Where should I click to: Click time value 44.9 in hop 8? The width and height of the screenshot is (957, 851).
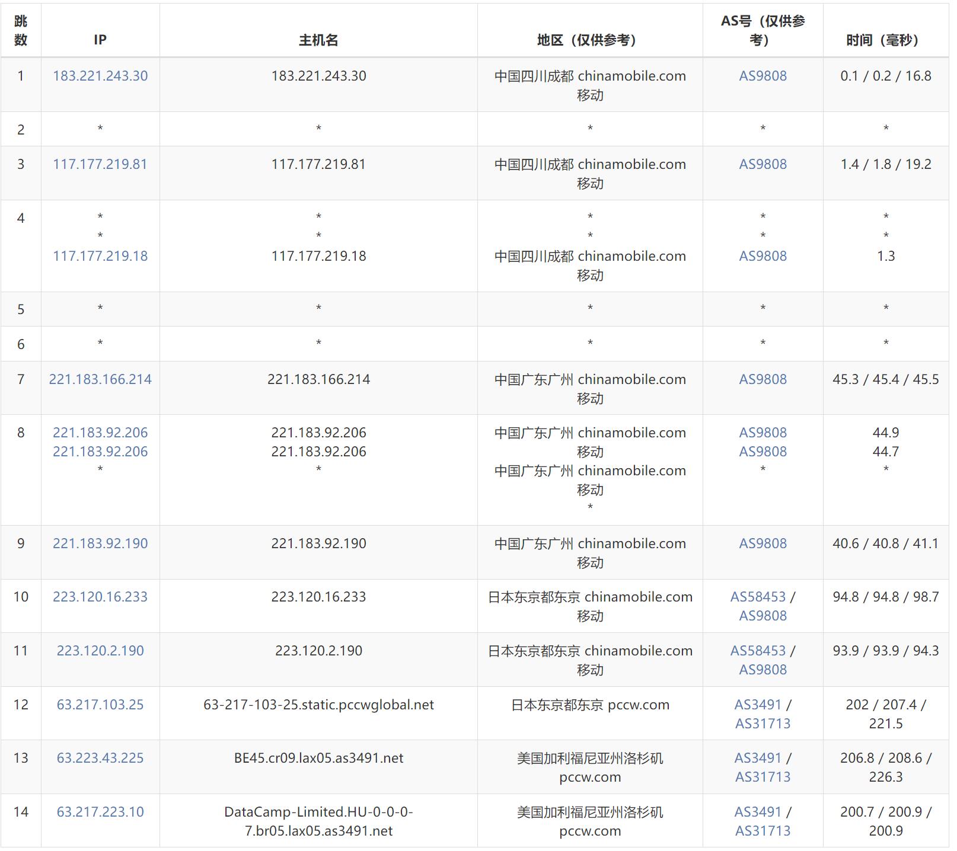coord(886,433)
